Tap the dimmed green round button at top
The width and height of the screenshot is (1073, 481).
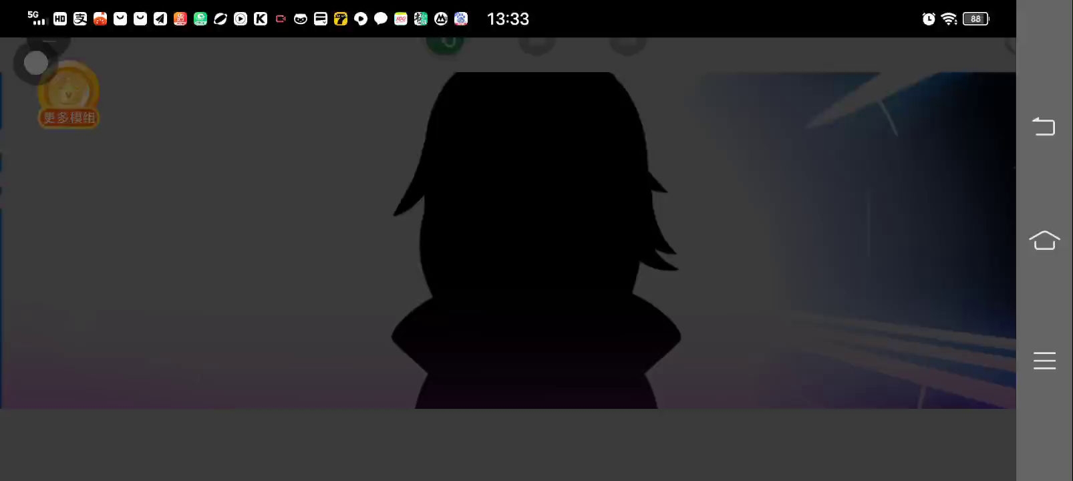coord(446,42)
